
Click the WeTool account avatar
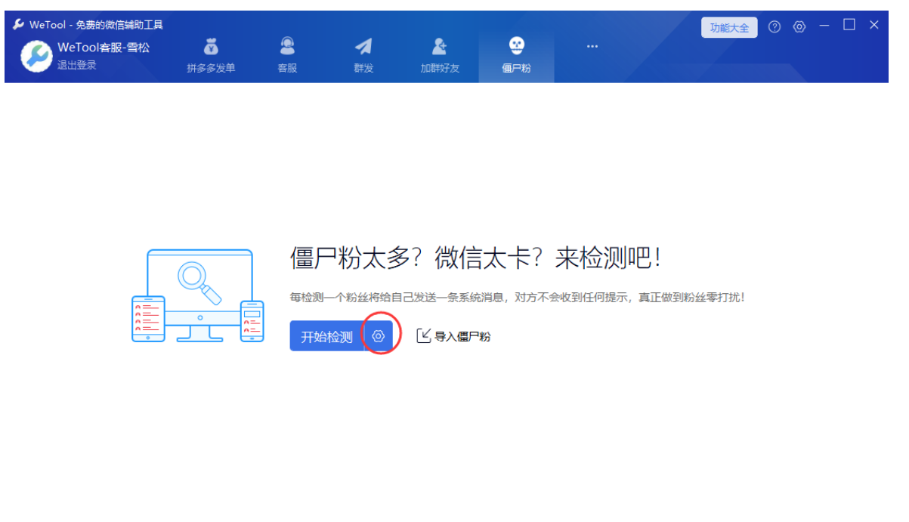[36, 56]
